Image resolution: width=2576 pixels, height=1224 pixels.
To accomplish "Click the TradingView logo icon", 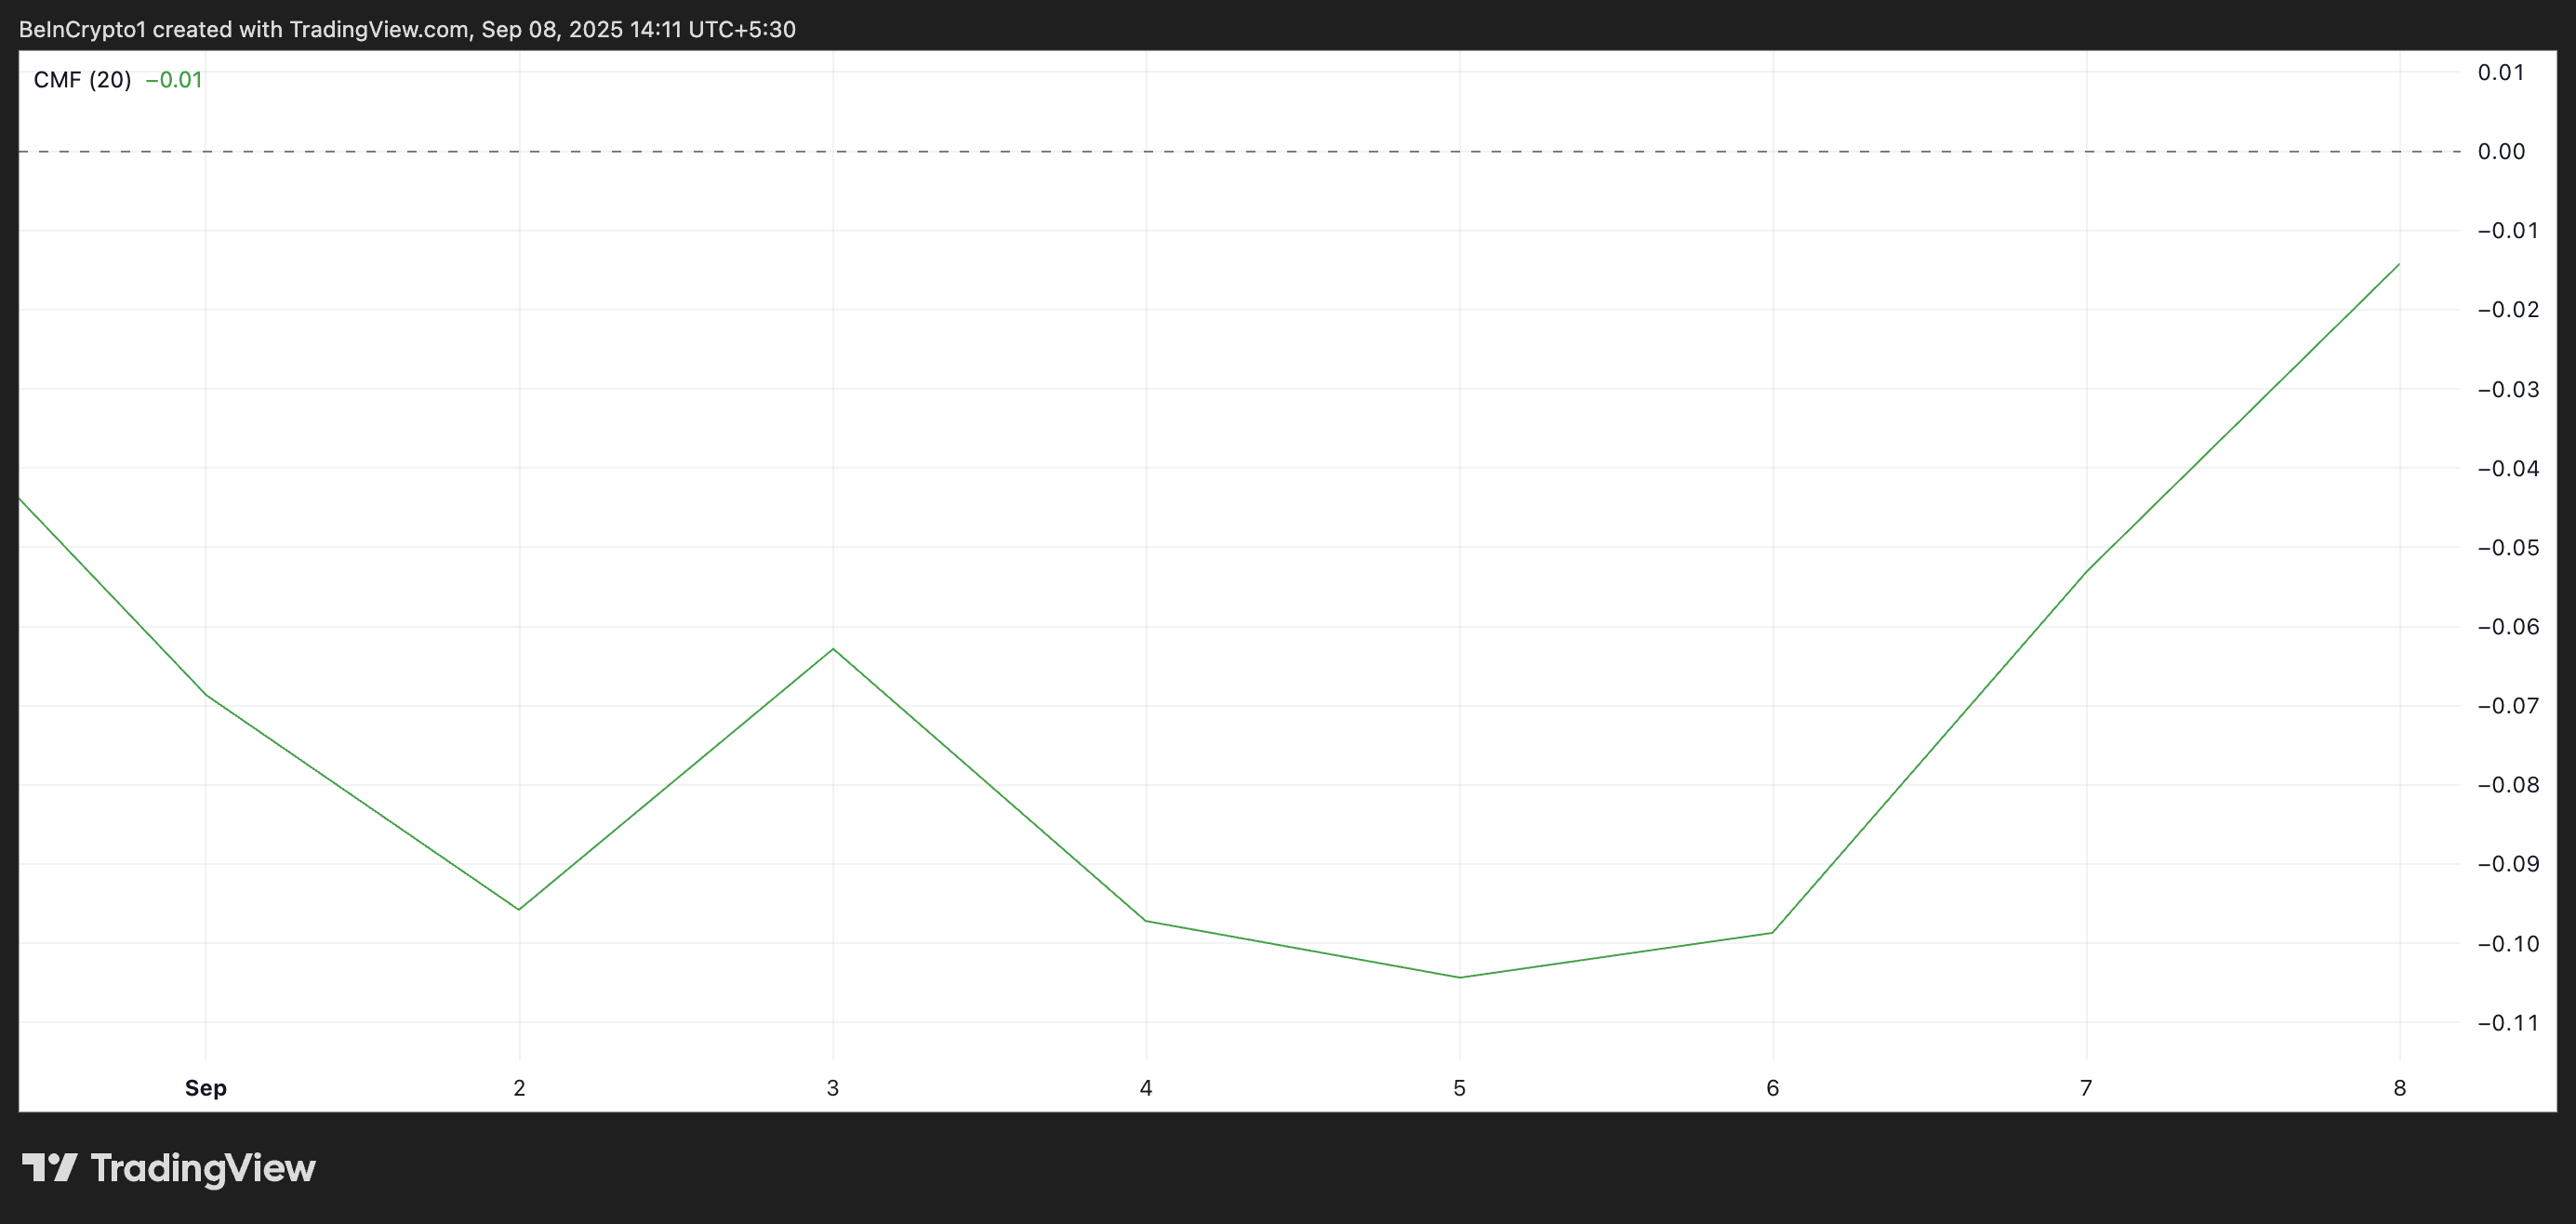I will coord(50,1167).
